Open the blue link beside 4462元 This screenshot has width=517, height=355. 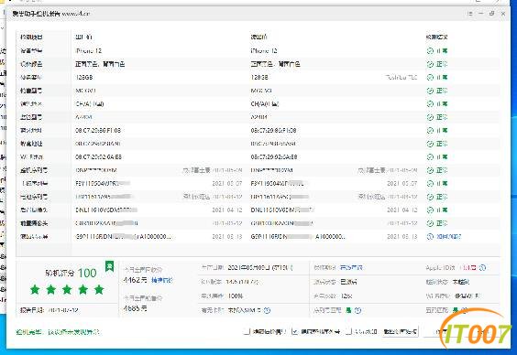click(161, 280)
